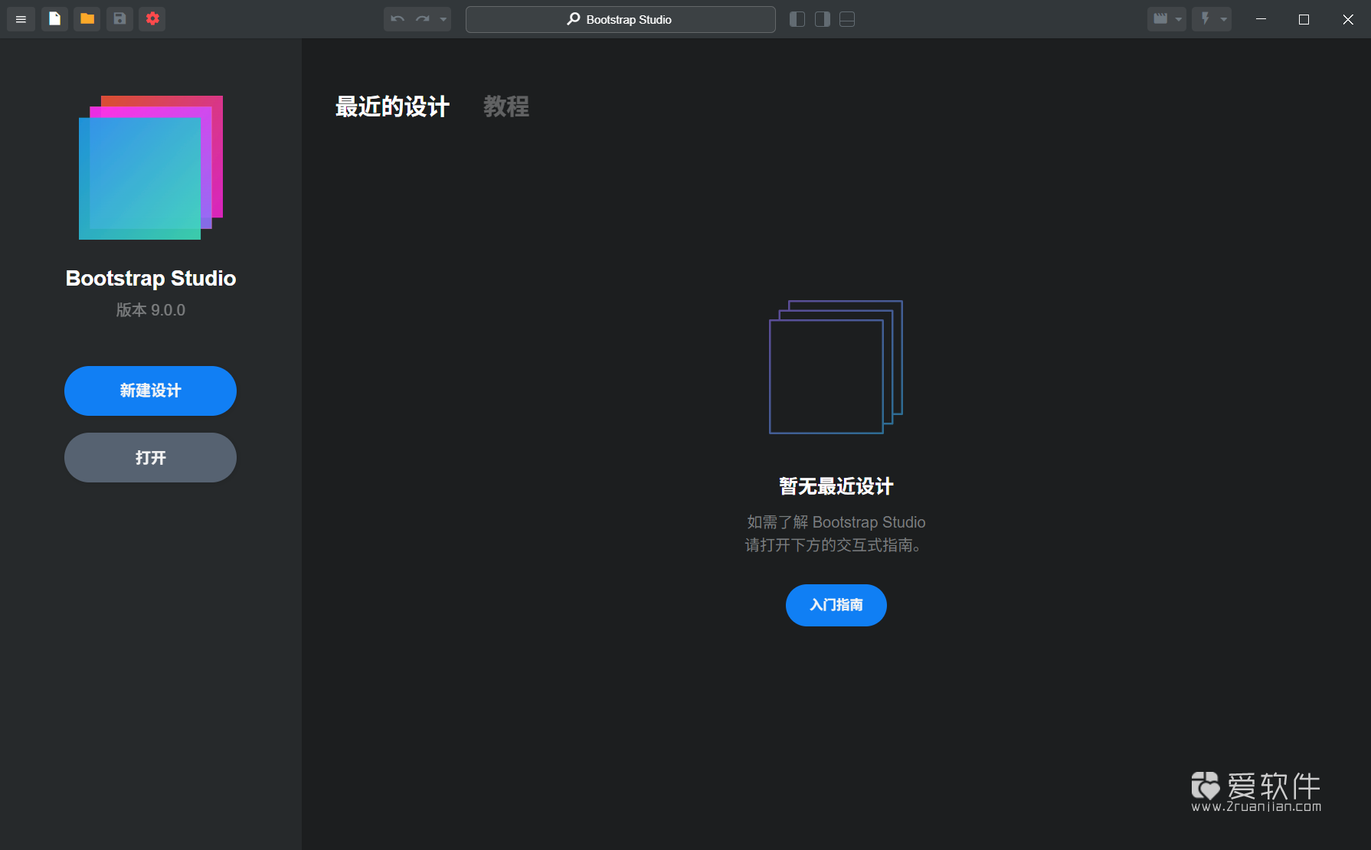Click the 入门指南 button
The image size is (1371, 850).
(x=836, y=605)
